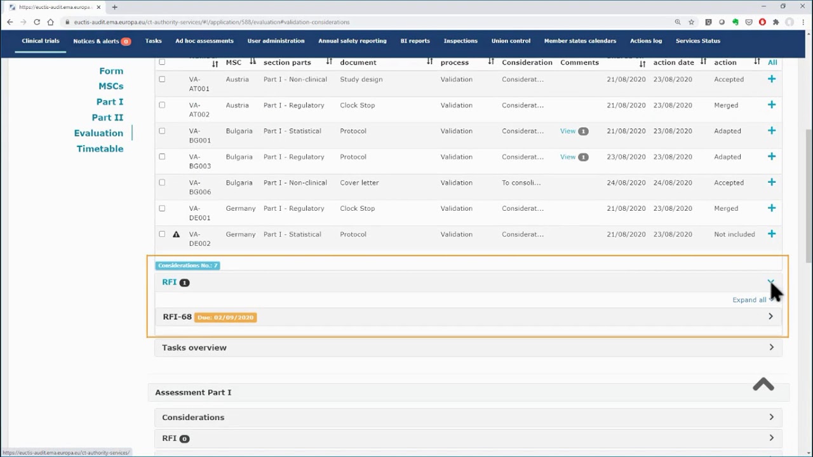Add the VA-AT001 row using its plus icon
Viewport: 813px width, 457px height.
tap(771, 79)
